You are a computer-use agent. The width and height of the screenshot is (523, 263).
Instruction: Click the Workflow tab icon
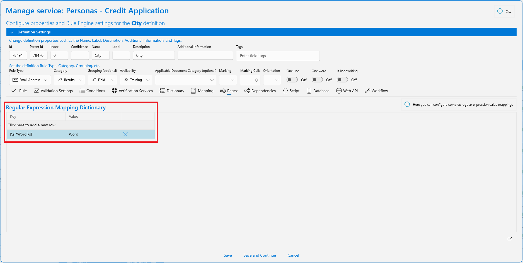367,91
